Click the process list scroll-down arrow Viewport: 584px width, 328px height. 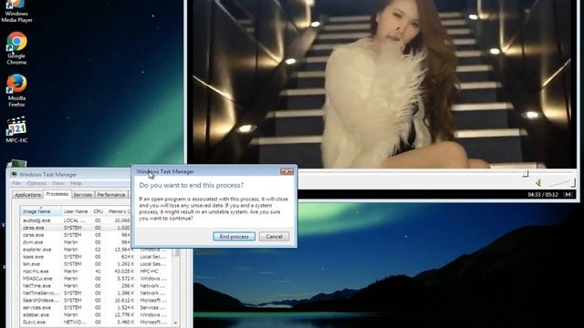(x=175, y=323)
